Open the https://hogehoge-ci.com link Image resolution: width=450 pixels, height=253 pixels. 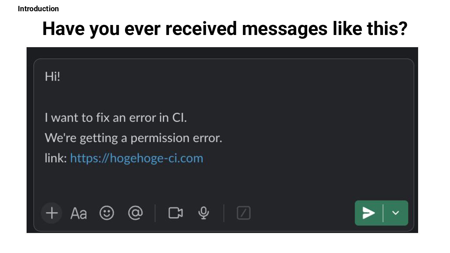coord(137,158)
